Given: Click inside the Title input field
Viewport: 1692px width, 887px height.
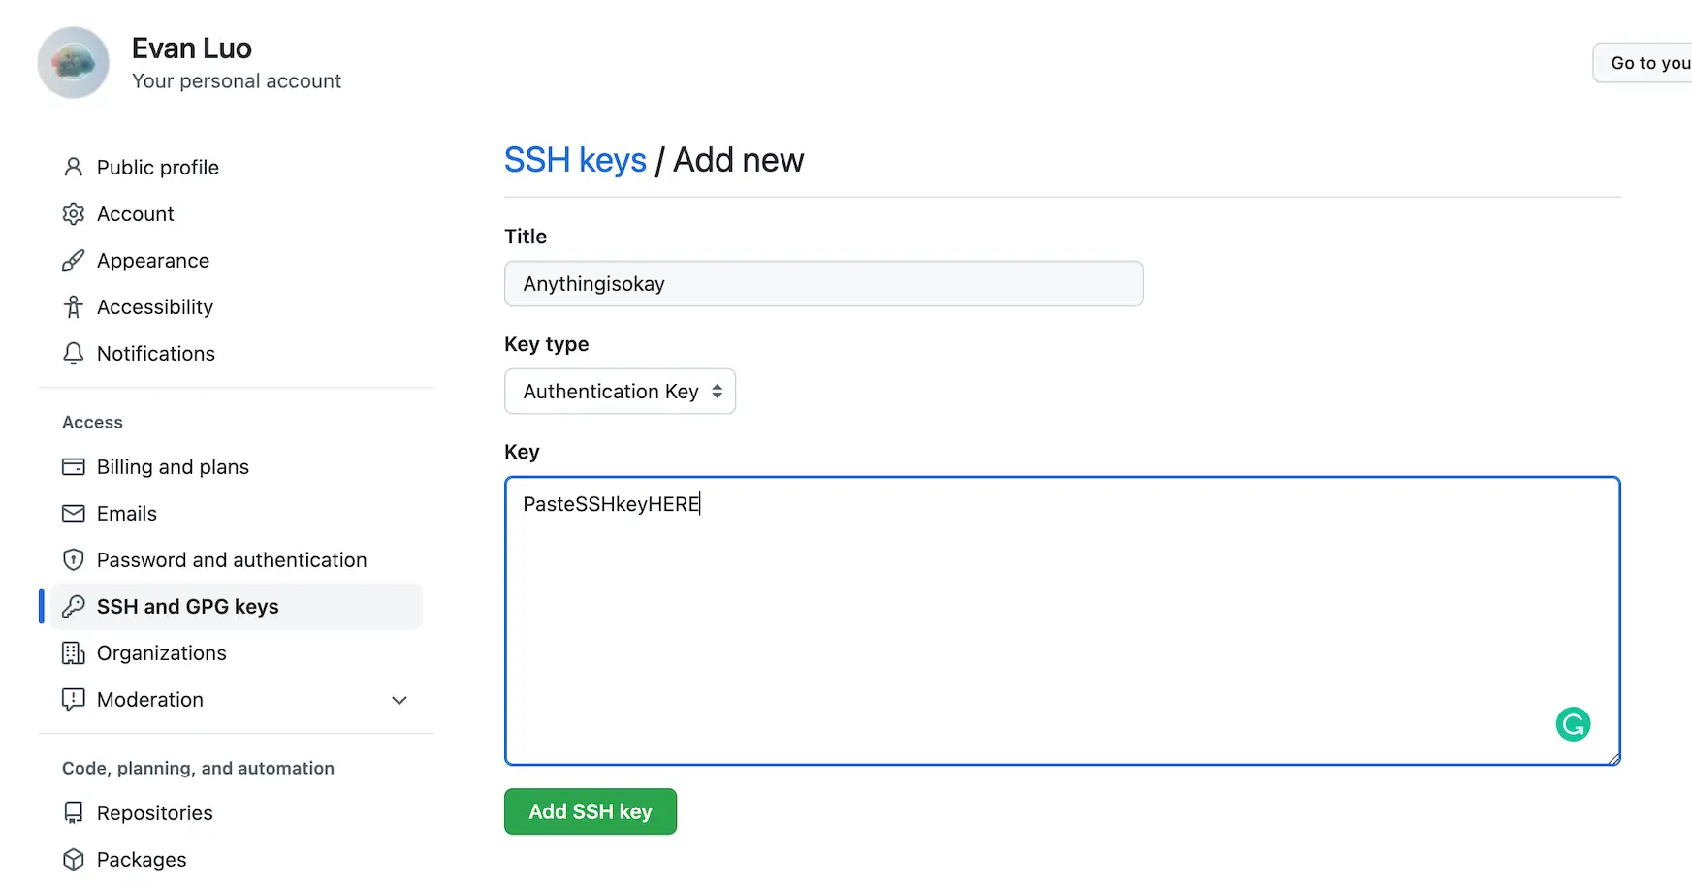Looking at the screenshot, I should 823,283.
